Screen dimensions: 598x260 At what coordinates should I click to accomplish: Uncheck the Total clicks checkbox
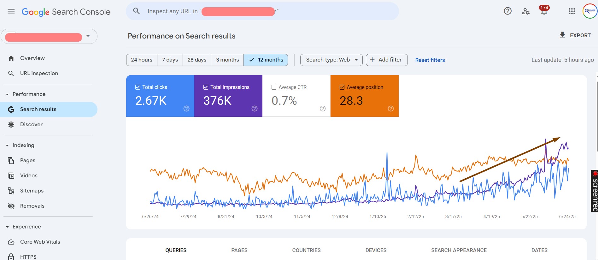tap(138, 87)
